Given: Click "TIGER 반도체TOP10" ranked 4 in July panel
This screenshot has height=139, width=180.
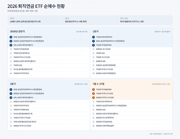Looking at the screenshot, I should click(104, 102).
